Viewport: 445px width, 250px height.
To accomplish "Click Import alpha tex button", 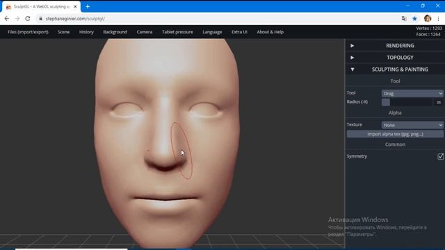I will (395, 134).
